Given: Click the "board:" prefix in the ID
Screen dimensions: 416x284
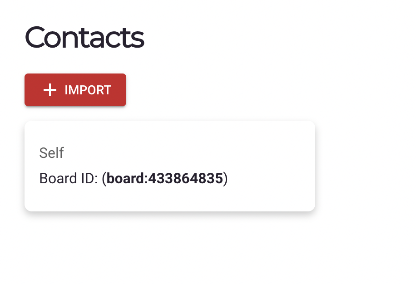Looking at the screenshot, I should tap(127, 178).
